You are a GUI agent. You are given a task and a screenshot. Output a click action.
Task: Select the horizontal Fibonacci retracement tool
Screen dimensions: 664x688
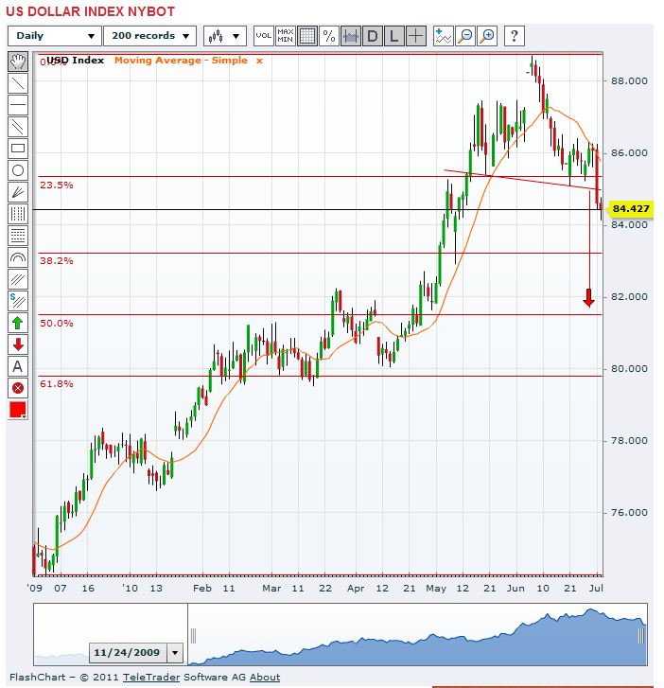click(x=18, y=236)
